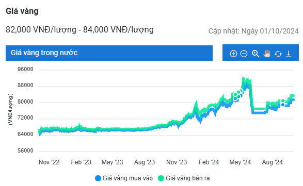Click the price range text '82,000 VNĐ/lượng'
This screenshot has height=186, width=303.
pos(41,30)
